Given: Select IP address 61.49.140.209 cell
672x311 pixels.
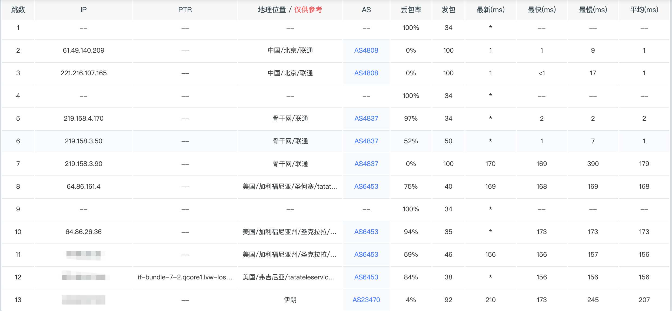Looking at the screenshot, I should click(84, 50).
